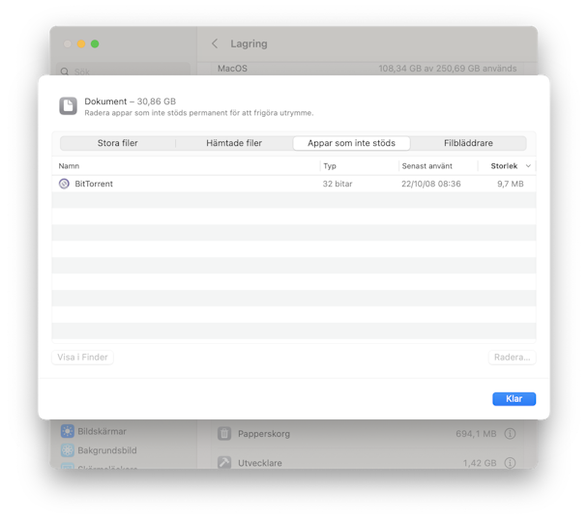Click the Utvecklare storage row label
The image size is (588, 519).
260,463
